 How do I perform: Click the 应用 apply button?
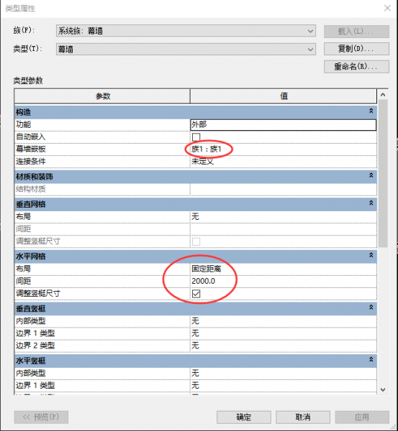[362, 417]
